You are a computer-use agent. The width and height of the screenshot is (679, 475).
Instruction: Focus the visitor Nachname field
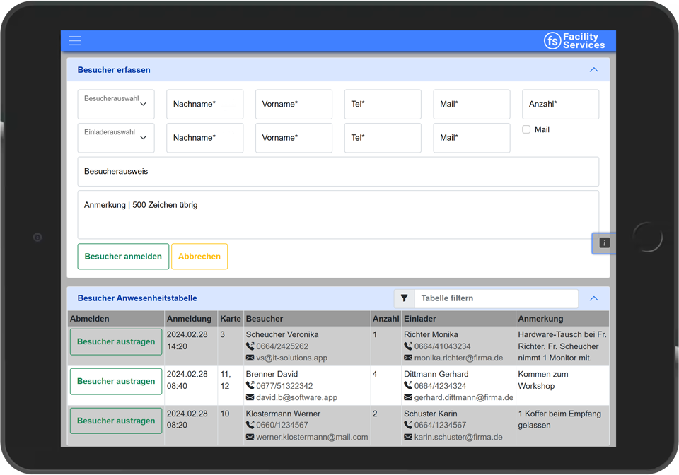[x=205, y=104]
